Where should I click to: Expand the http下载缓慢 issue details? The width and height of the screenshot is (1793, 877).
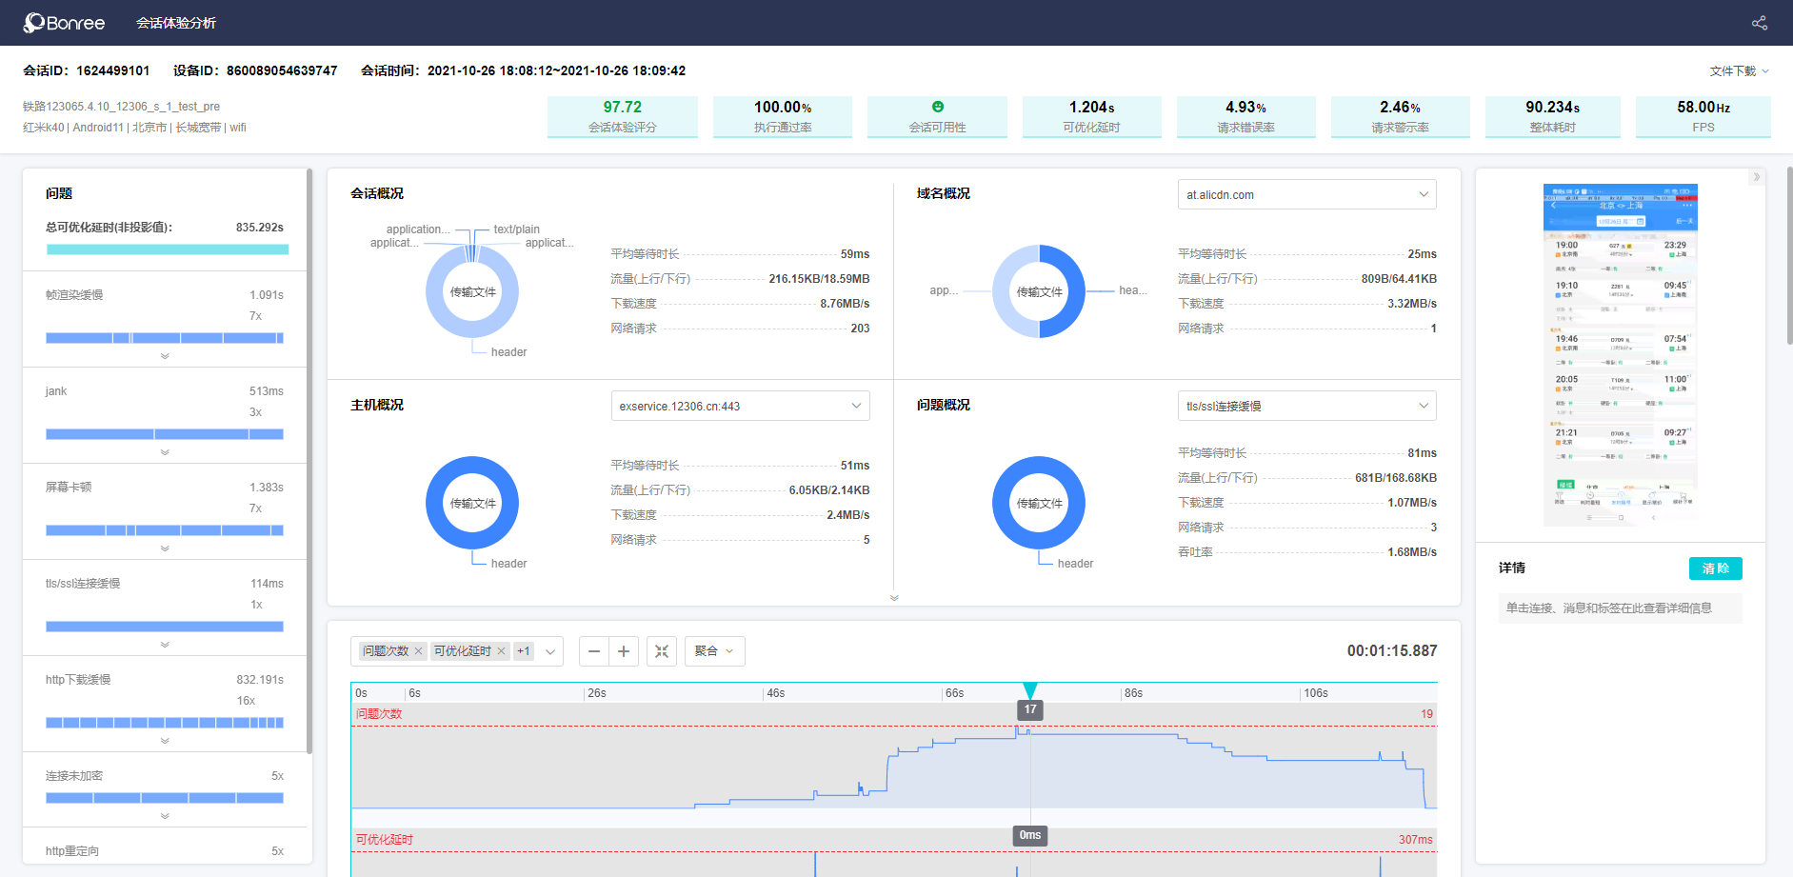pyautogui.click(x=165, y=741)
